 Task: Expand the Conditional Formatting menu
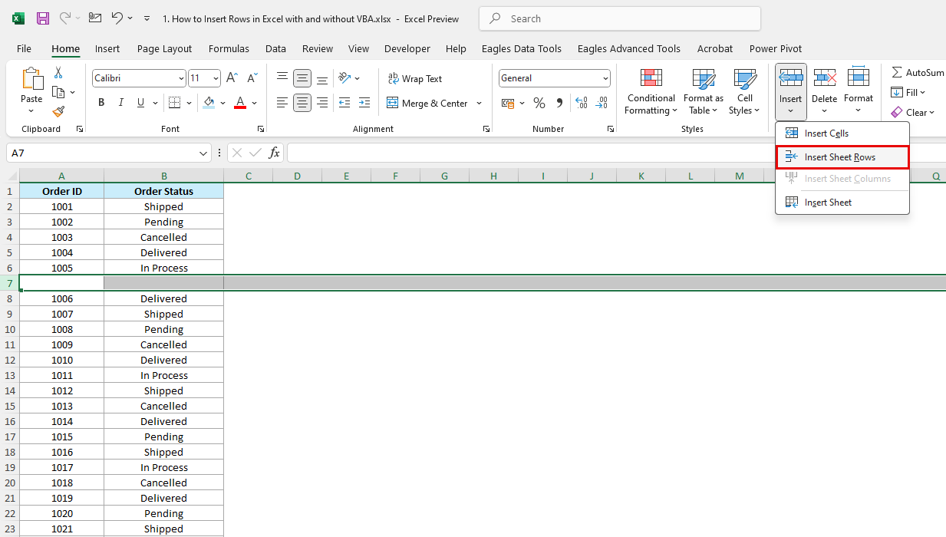click(x=651, y=92)
